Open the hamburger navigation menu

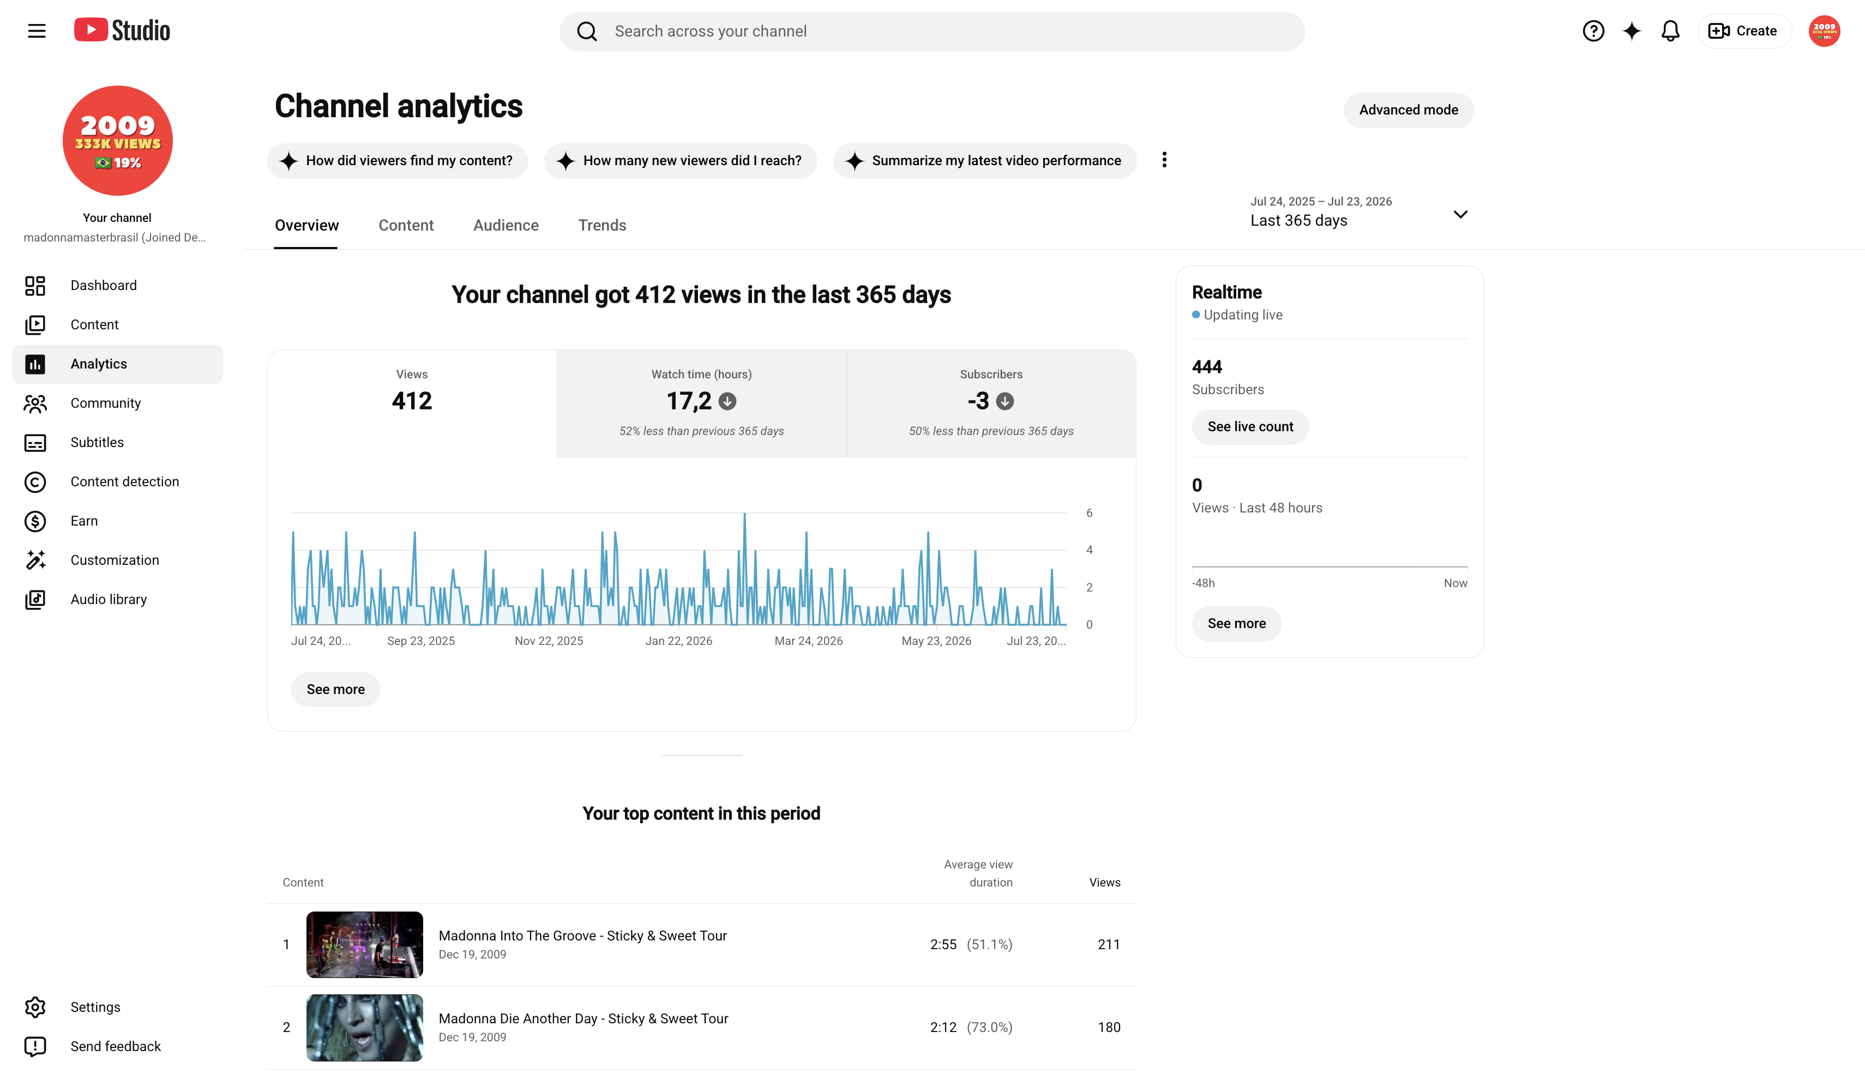click(36, 31)
